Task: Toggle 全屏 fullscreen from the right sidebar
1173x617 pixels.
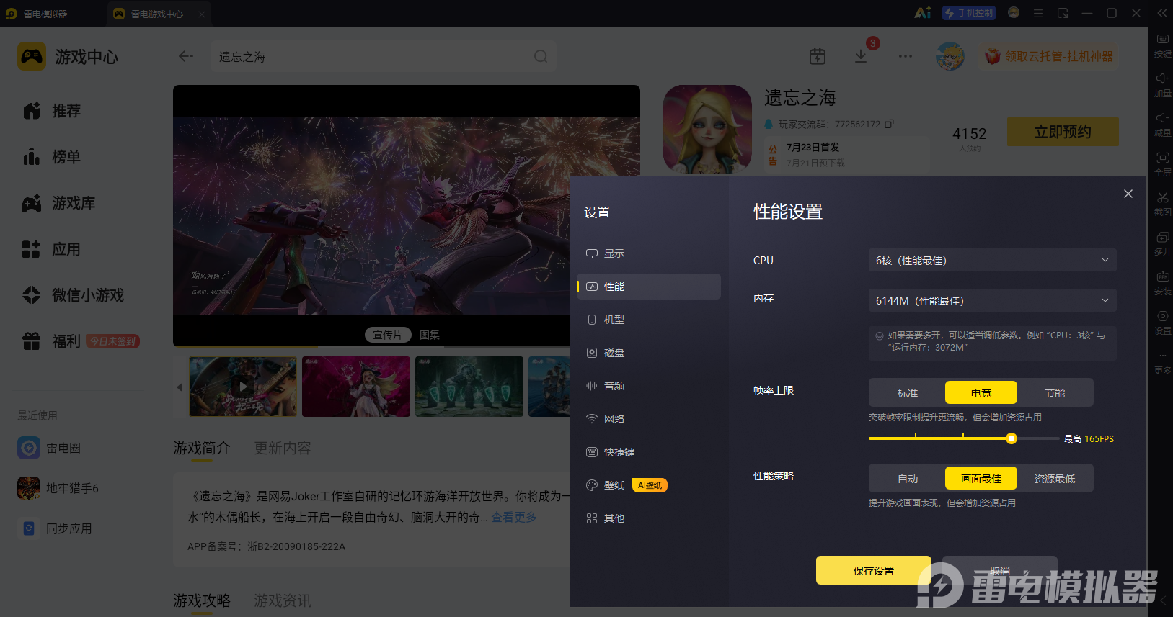Action: (x=1162, y=163)
